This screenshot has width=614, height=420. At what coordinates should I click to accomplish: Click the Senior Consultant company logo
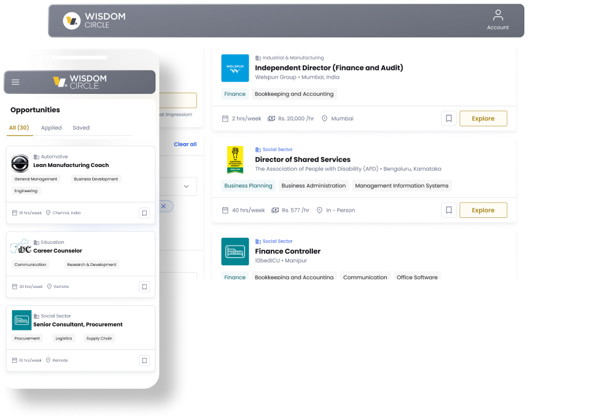(x=21, y=320)
